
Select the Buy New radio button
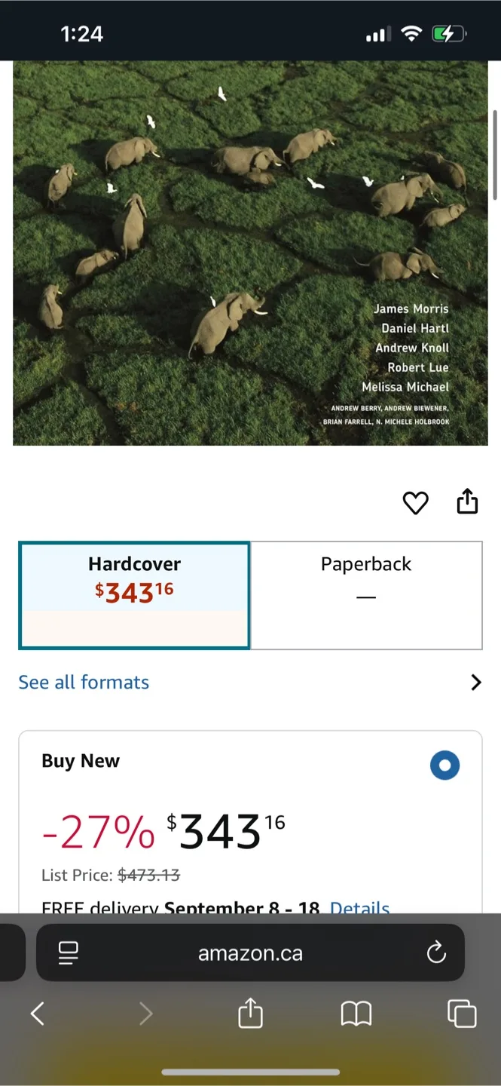click(x=444, y=765)
